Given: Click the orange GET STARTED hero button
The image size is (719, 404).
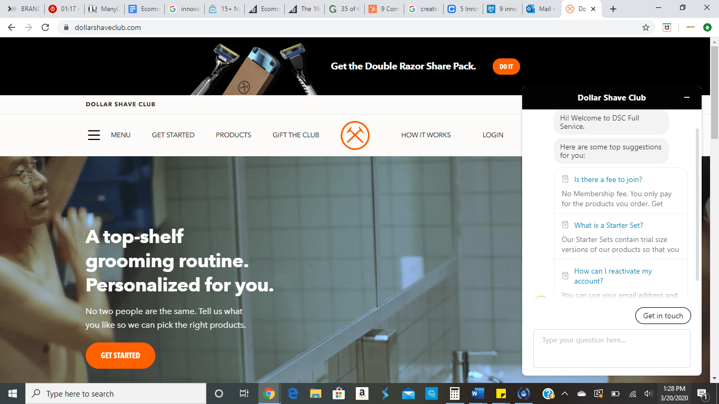Looking at the screenshot, I should coord(121,356).
